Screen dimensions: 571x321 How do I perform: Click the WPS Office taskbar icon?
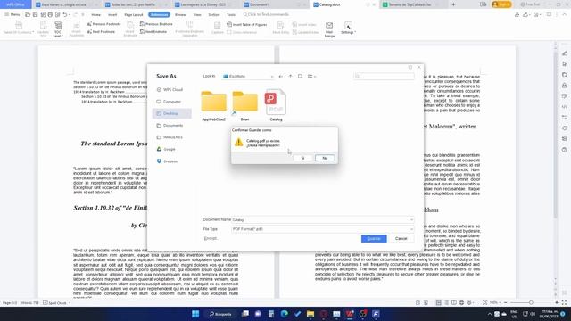tap(350, 314)
